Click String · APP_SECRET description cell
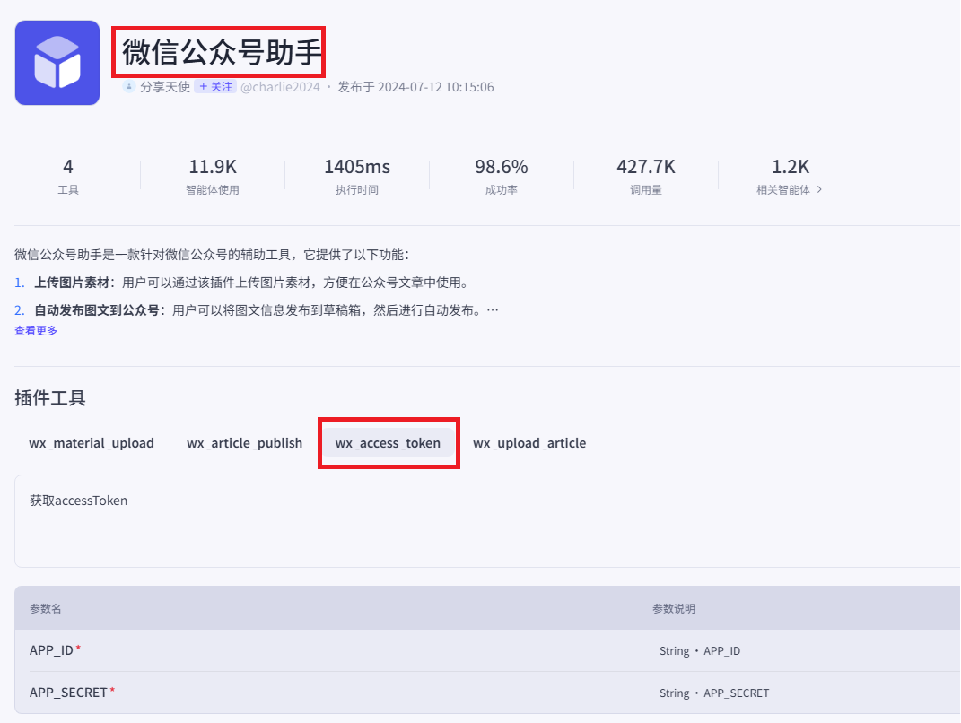This screenshot has width=961, height=723. coord(714,693)
